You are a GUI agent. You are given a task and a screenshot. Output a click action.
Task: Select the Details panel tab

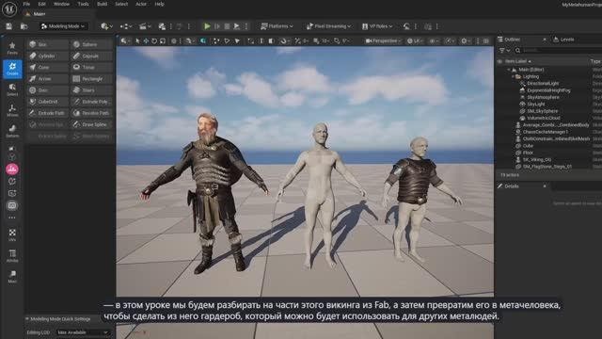coord(523,186)
